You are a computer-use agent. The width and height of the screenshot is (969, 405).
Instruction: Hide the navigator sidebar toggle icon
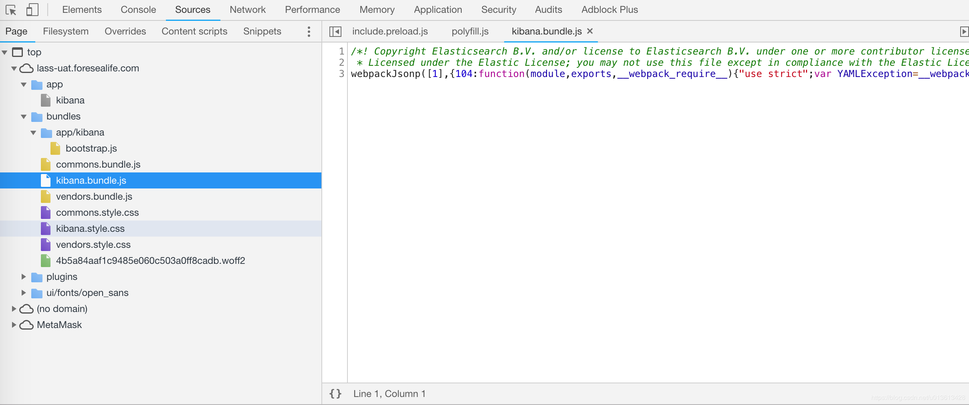coord(335,31)
